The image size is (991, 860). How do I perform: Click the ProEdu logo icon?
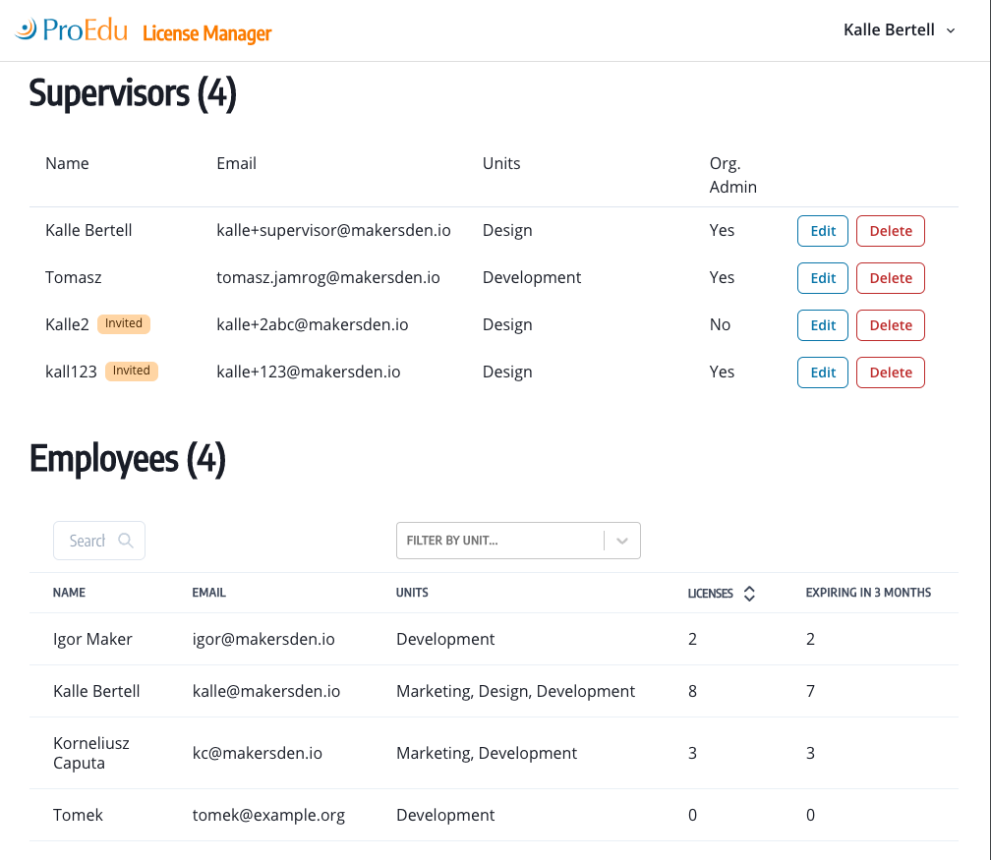[x=27, y=29]
